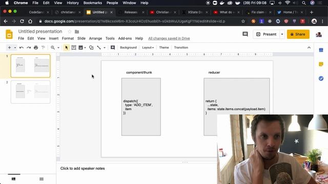This screenshot has height=184, width=328.
Task: Go back in Chrome
Action: point(6,21)
